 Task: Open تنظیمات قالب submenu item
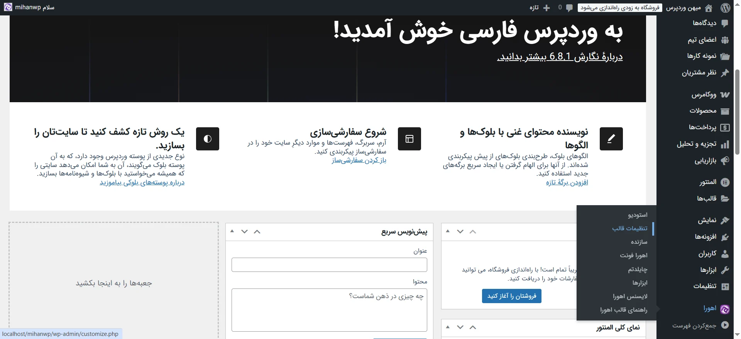(630, 228)
